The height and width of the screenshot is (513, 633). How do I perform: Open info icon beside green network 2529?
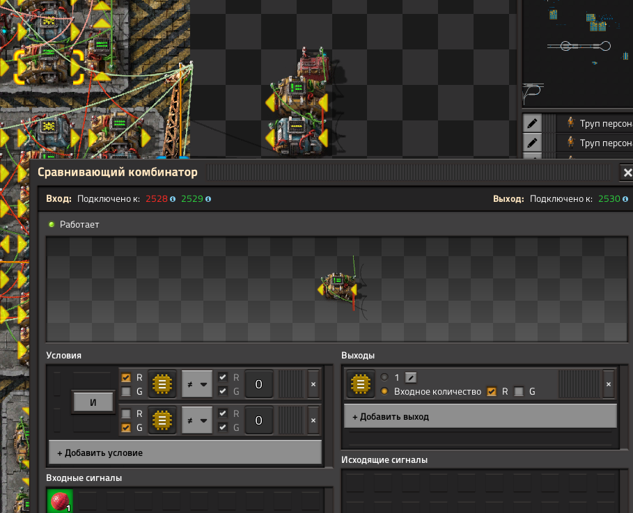[x=208, y=199]
